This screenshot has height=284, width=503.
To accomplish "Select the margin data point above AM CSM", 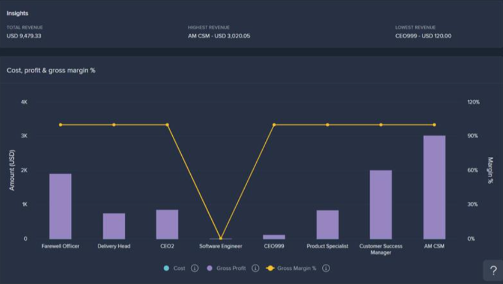I will pyautogui.click(x=434, y=125).
